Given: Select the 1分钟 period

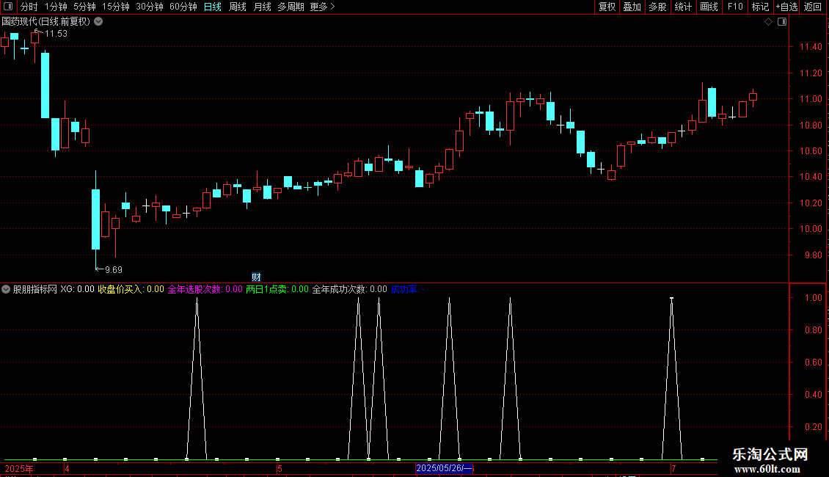Looking at the screenshot, I should coord(56,7).
